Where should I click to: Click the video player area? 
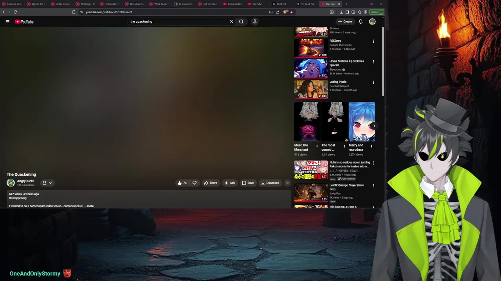[146, 98]
